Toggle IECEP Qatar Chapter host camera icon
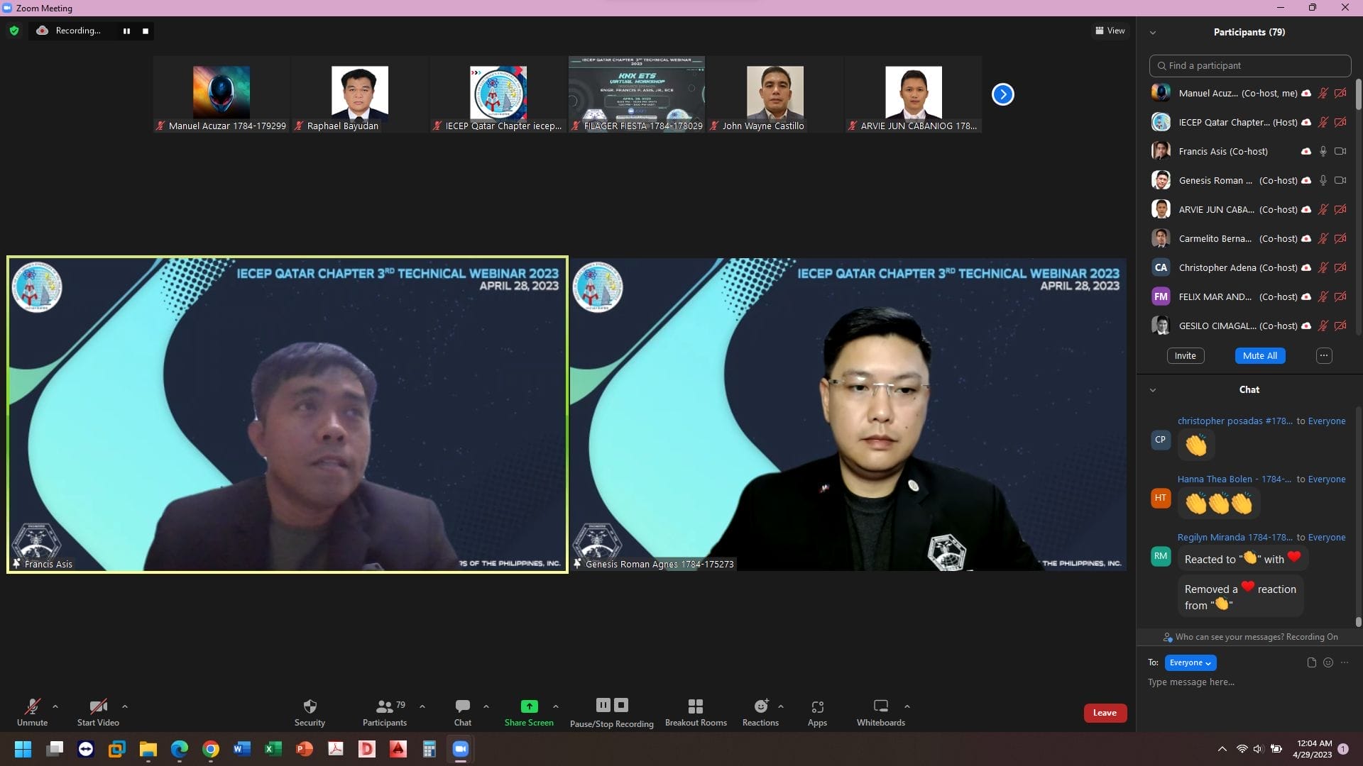Viewport: 1363px width, 766px height. point(1340,122)
